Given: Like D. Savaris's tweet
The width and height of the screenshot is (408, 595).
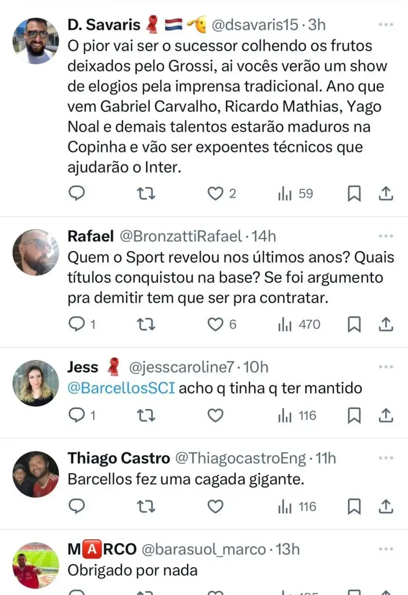Looking at the screenshot, I should pyautogui.click(x=215, y=193).
